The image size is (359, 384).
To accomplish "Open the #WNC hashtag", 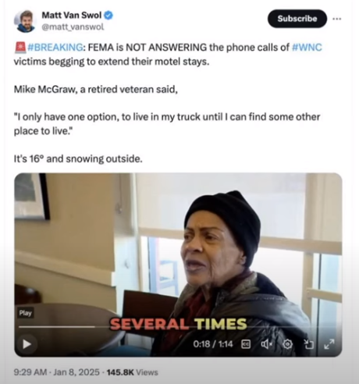I will tap(307, 48).
